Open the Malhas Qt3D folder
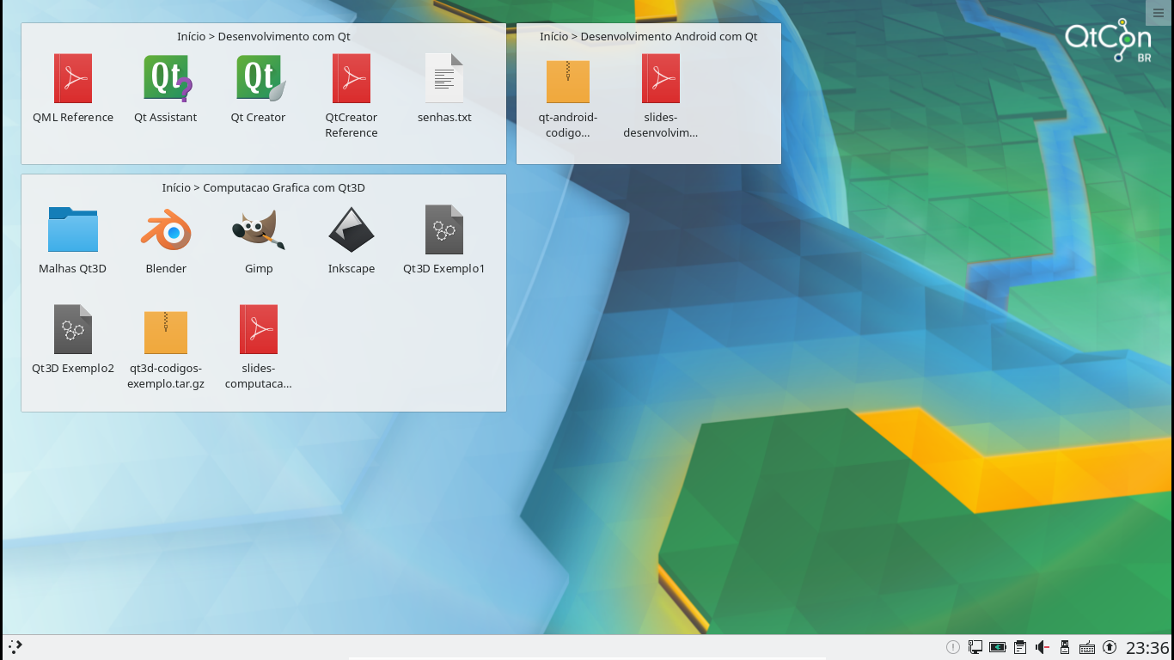1174x660 pixels. [72, 229]
